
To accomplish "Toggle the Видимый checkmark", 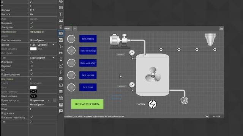I will coord(32,23).
